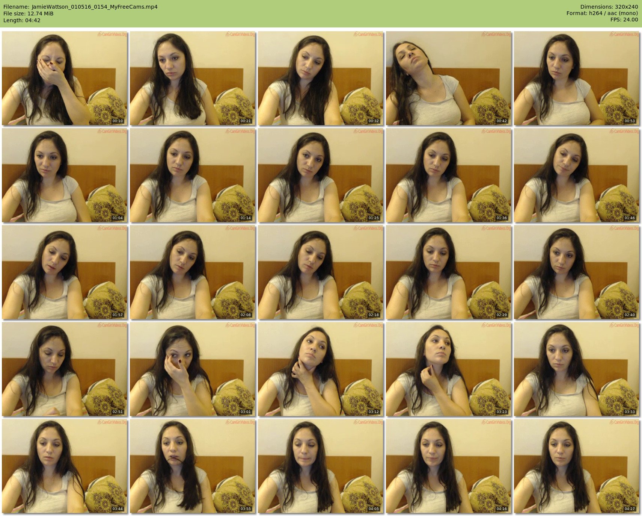Click the thumbnail marked 01:25
The width and height of the screenshot is (642, 516).
[321, 175]
